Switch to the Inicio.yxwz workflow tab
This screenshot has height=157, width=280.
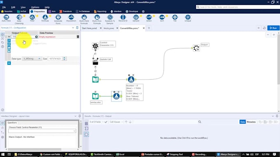pos(109,28)
